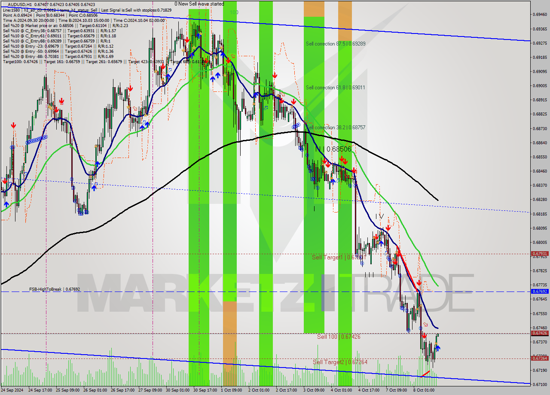Click the 0.69005 price axis value
550x395 pixels.
(540, 85)
